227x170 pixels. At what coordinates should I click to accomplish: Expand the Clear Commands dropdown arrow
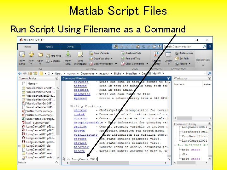(147, 64)
